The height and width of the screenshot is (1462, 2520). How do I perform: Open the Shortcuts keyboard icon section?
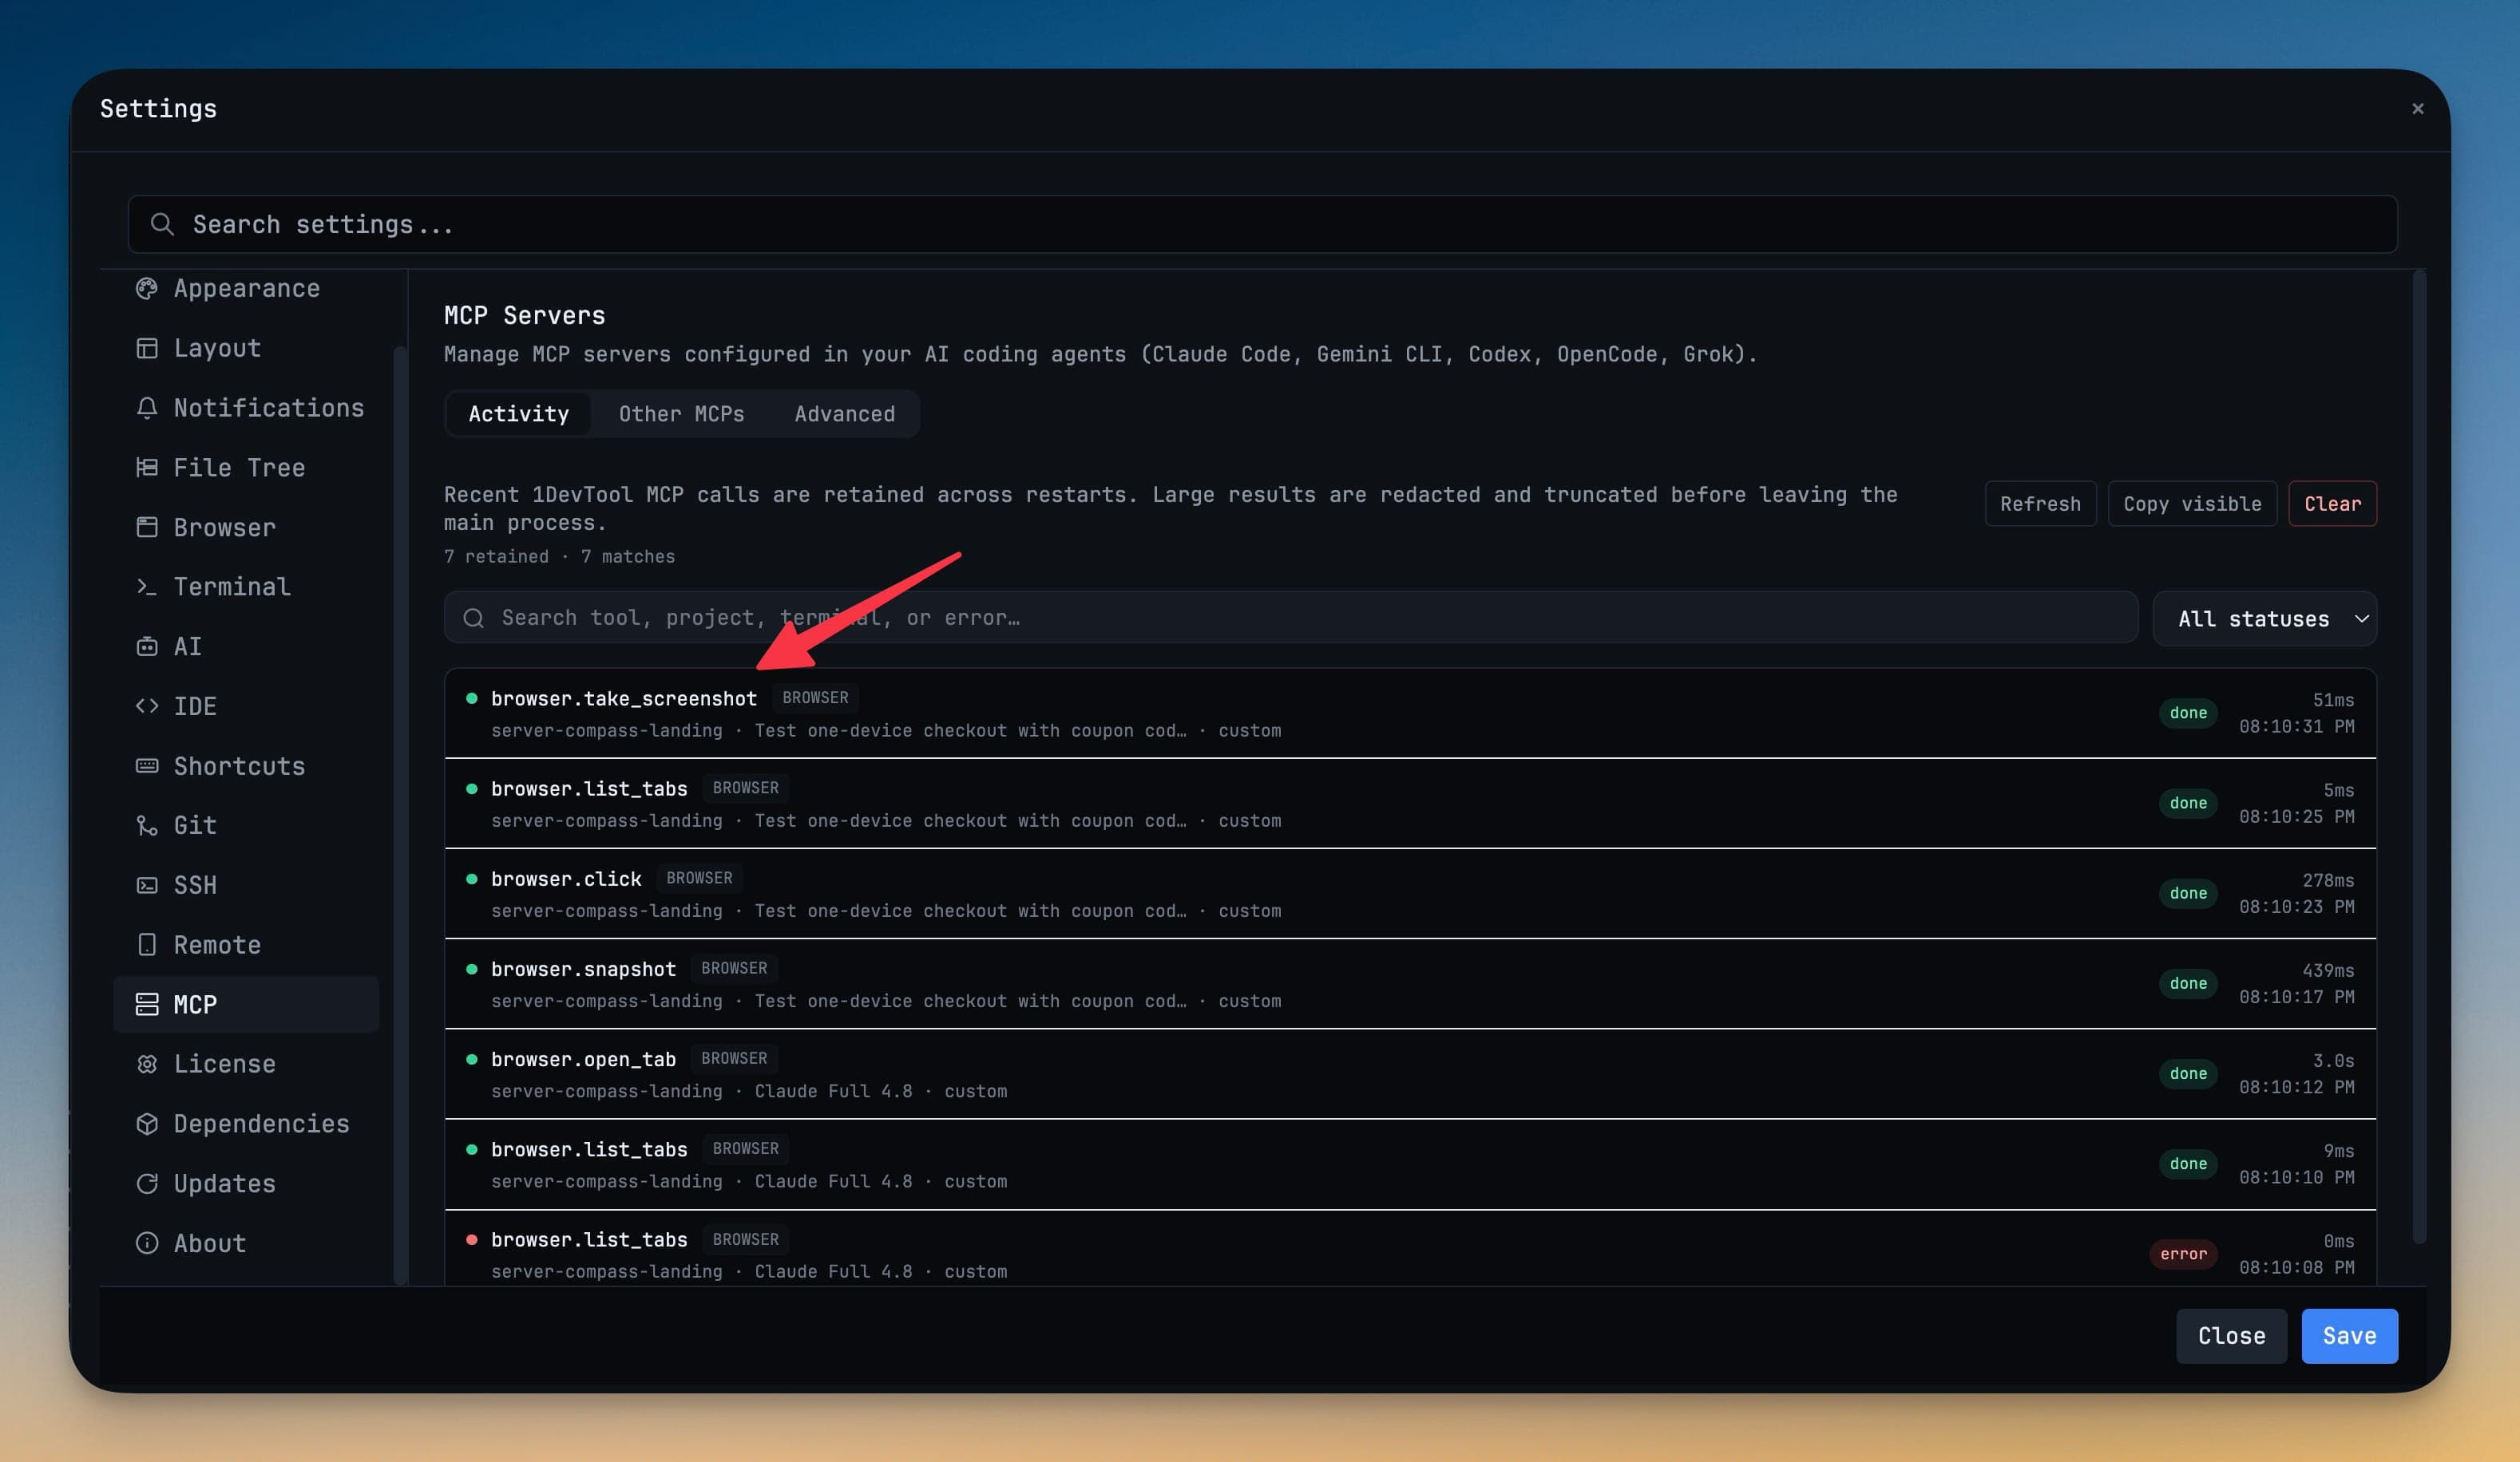(147, 766)
